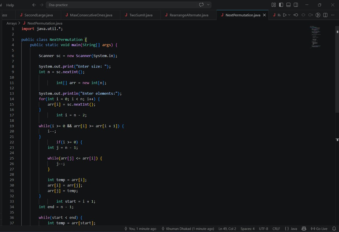The height and width of the screenshot is (232, 339).
Task: Go forward using the right arrow
Action: click(x=42, y=5)
